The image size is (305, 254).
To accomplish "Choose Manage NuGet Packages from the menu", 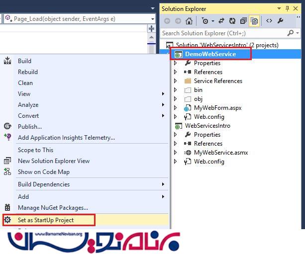I will [53, 208].
